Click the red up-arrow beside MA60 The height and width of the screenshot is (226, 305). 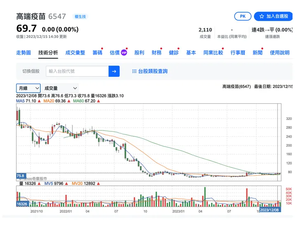tap(99, 101)
